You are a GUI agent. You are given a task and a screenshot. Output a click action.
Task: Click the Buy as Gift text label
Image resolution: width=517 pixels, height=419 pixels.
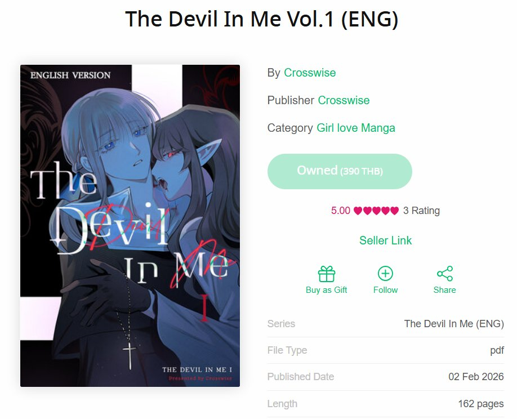327,290
